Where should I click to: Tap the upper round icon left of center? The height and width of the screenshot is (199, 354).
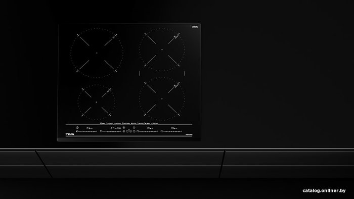coord(124,128)
